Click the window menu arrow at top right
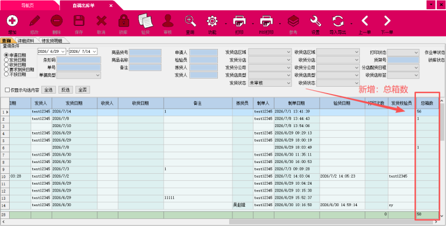 click(431, 4)
